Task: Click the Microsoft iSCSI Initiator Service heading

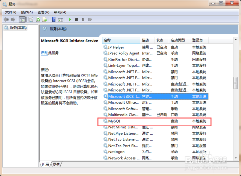Action: pos(69,41)
